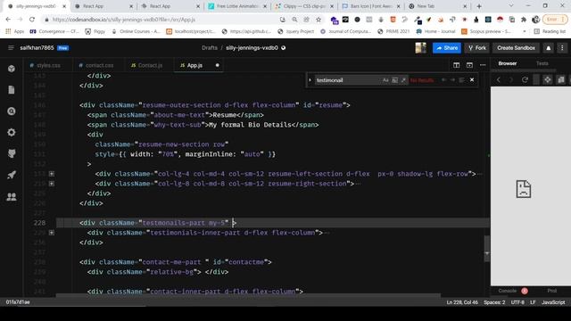Open the editor more actions ellipsis

coord(483,65)
